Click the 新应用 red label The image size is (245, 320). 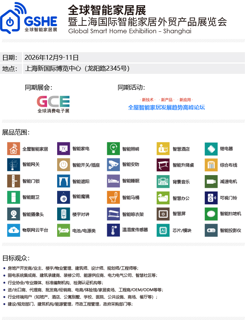coord(185,100)
